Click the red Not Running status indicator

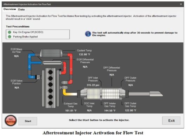pyautogui.click(x=11, y=121)
